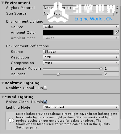Click the Bounces value field
Screen dimensions: 121x134
111,74
